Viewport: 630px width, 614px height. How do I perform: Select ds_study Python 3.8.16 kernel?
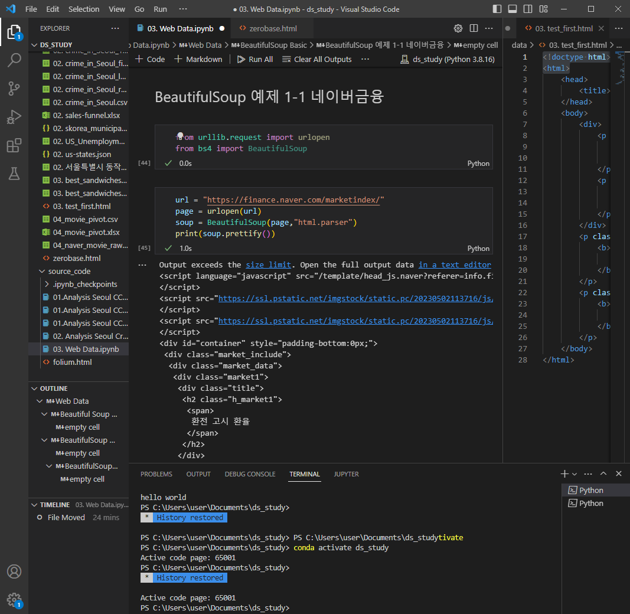pyautogui.click(x=448, y=59)
